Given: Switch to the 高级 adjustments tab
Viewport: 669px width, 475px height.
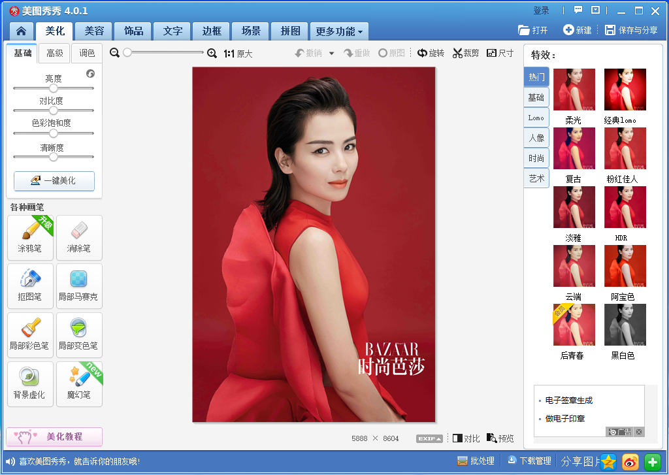Looking at the screenshot, I should click(55, 54).
